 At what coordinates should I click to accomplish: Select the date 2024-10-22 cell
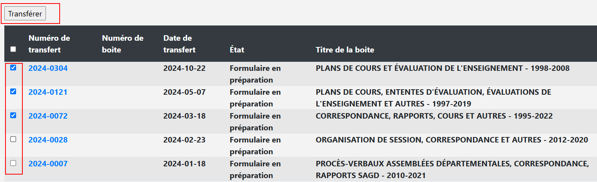click(x=184, y=68)
